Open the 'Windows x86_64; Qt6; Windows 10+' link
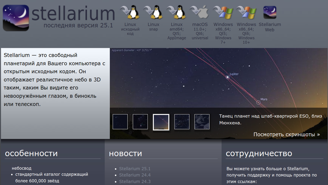This screenshot has height=185, width=328. (x=246, y=33)
